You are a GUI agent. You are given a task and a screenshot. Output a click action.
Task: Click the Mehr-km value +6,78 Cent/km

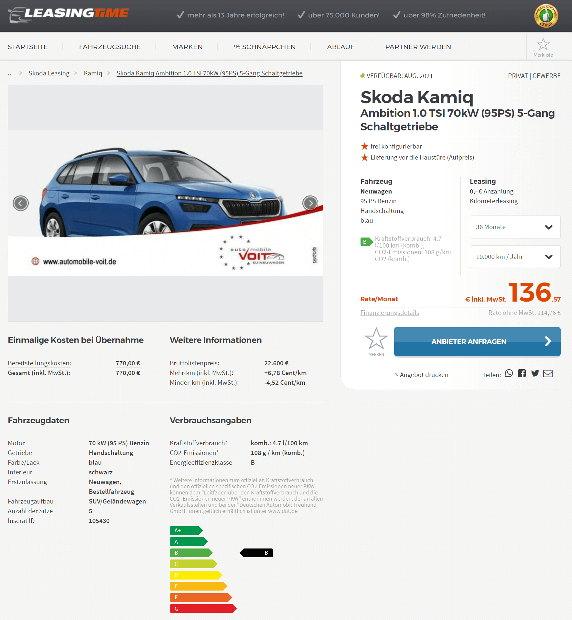[x=286, y=373]
